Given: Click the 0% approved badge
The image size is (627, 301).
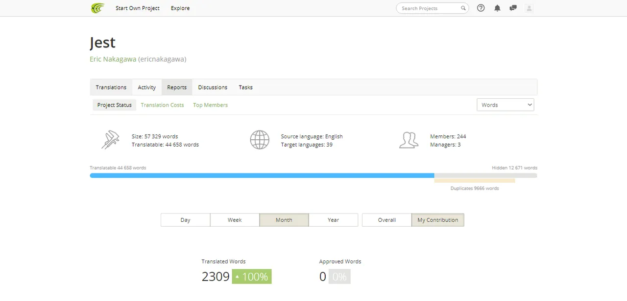Looking at the screenshot, I should click(339, 277).
